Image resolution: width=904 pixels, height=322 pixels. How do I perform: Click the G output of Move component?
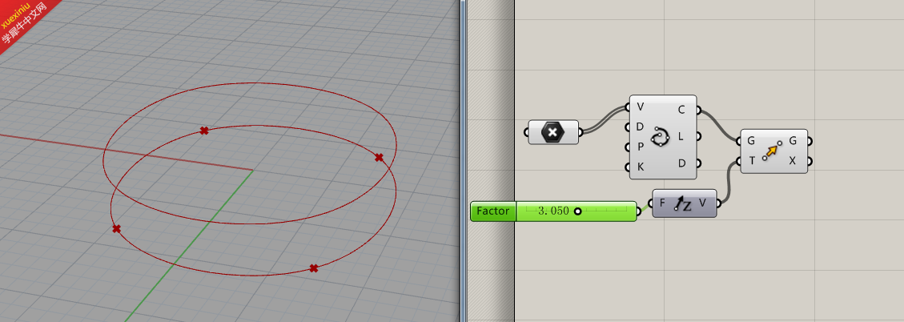(x=794, y=141)
